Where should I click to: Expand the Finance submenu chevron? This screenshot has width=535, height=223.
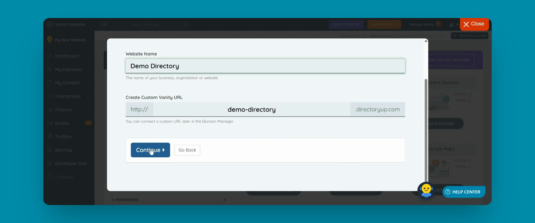88,110
